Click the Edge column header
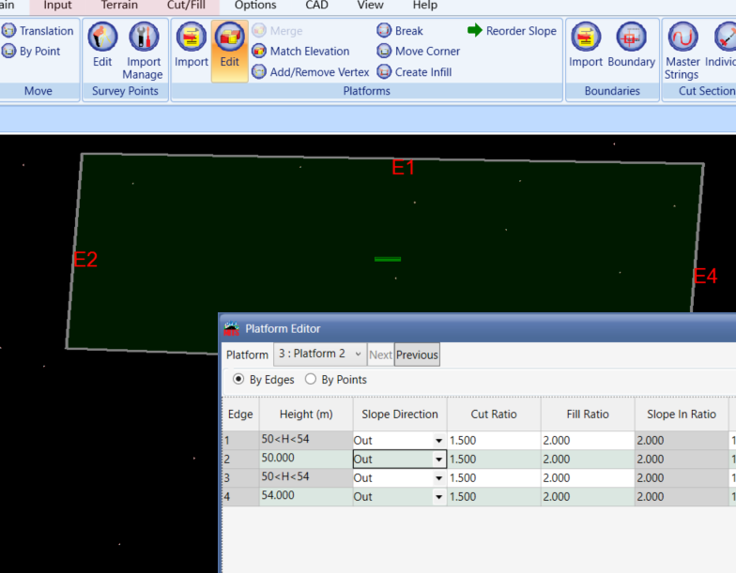Viewport: 736px width, 573px height. [240, 415]
